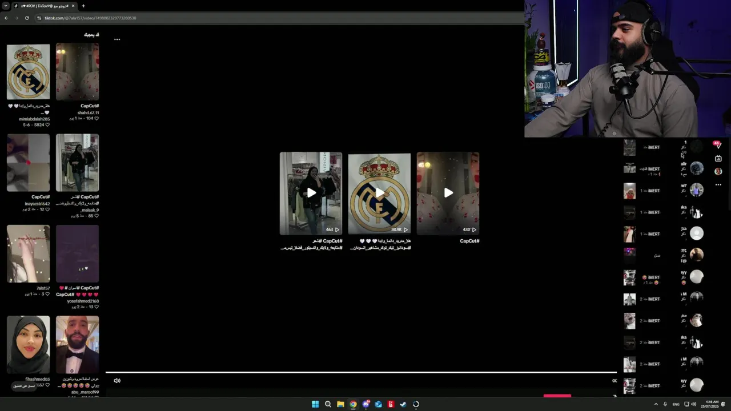Open the _malaak_9 clothing store thumbnail
The width and height of the screenshot is (731, 411).
click(x=77, y=163)
